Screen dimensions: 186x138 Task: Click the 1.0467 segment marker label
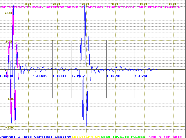[x=78, y=76]
